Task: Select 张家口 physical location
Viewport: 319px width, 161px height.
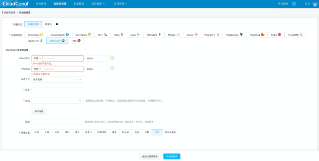Action: click(x=89, y=132)
